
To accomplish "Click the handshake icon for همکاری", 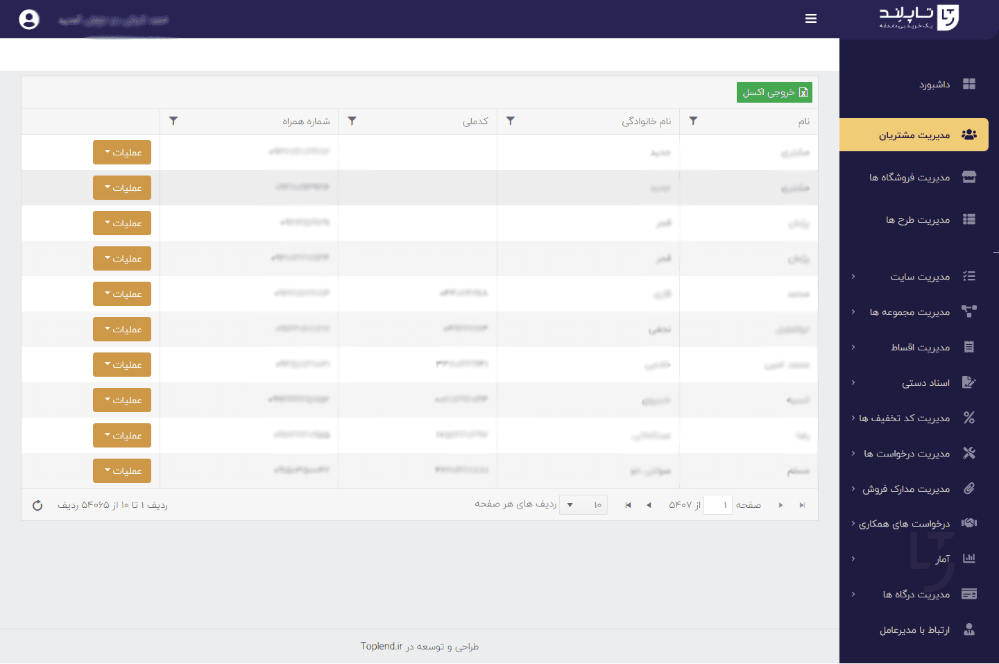I will pyautogui.click(x=969, y=523).
